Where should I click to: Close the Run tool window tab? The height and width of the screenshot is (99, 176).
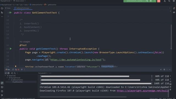click(x=161, y=70)
